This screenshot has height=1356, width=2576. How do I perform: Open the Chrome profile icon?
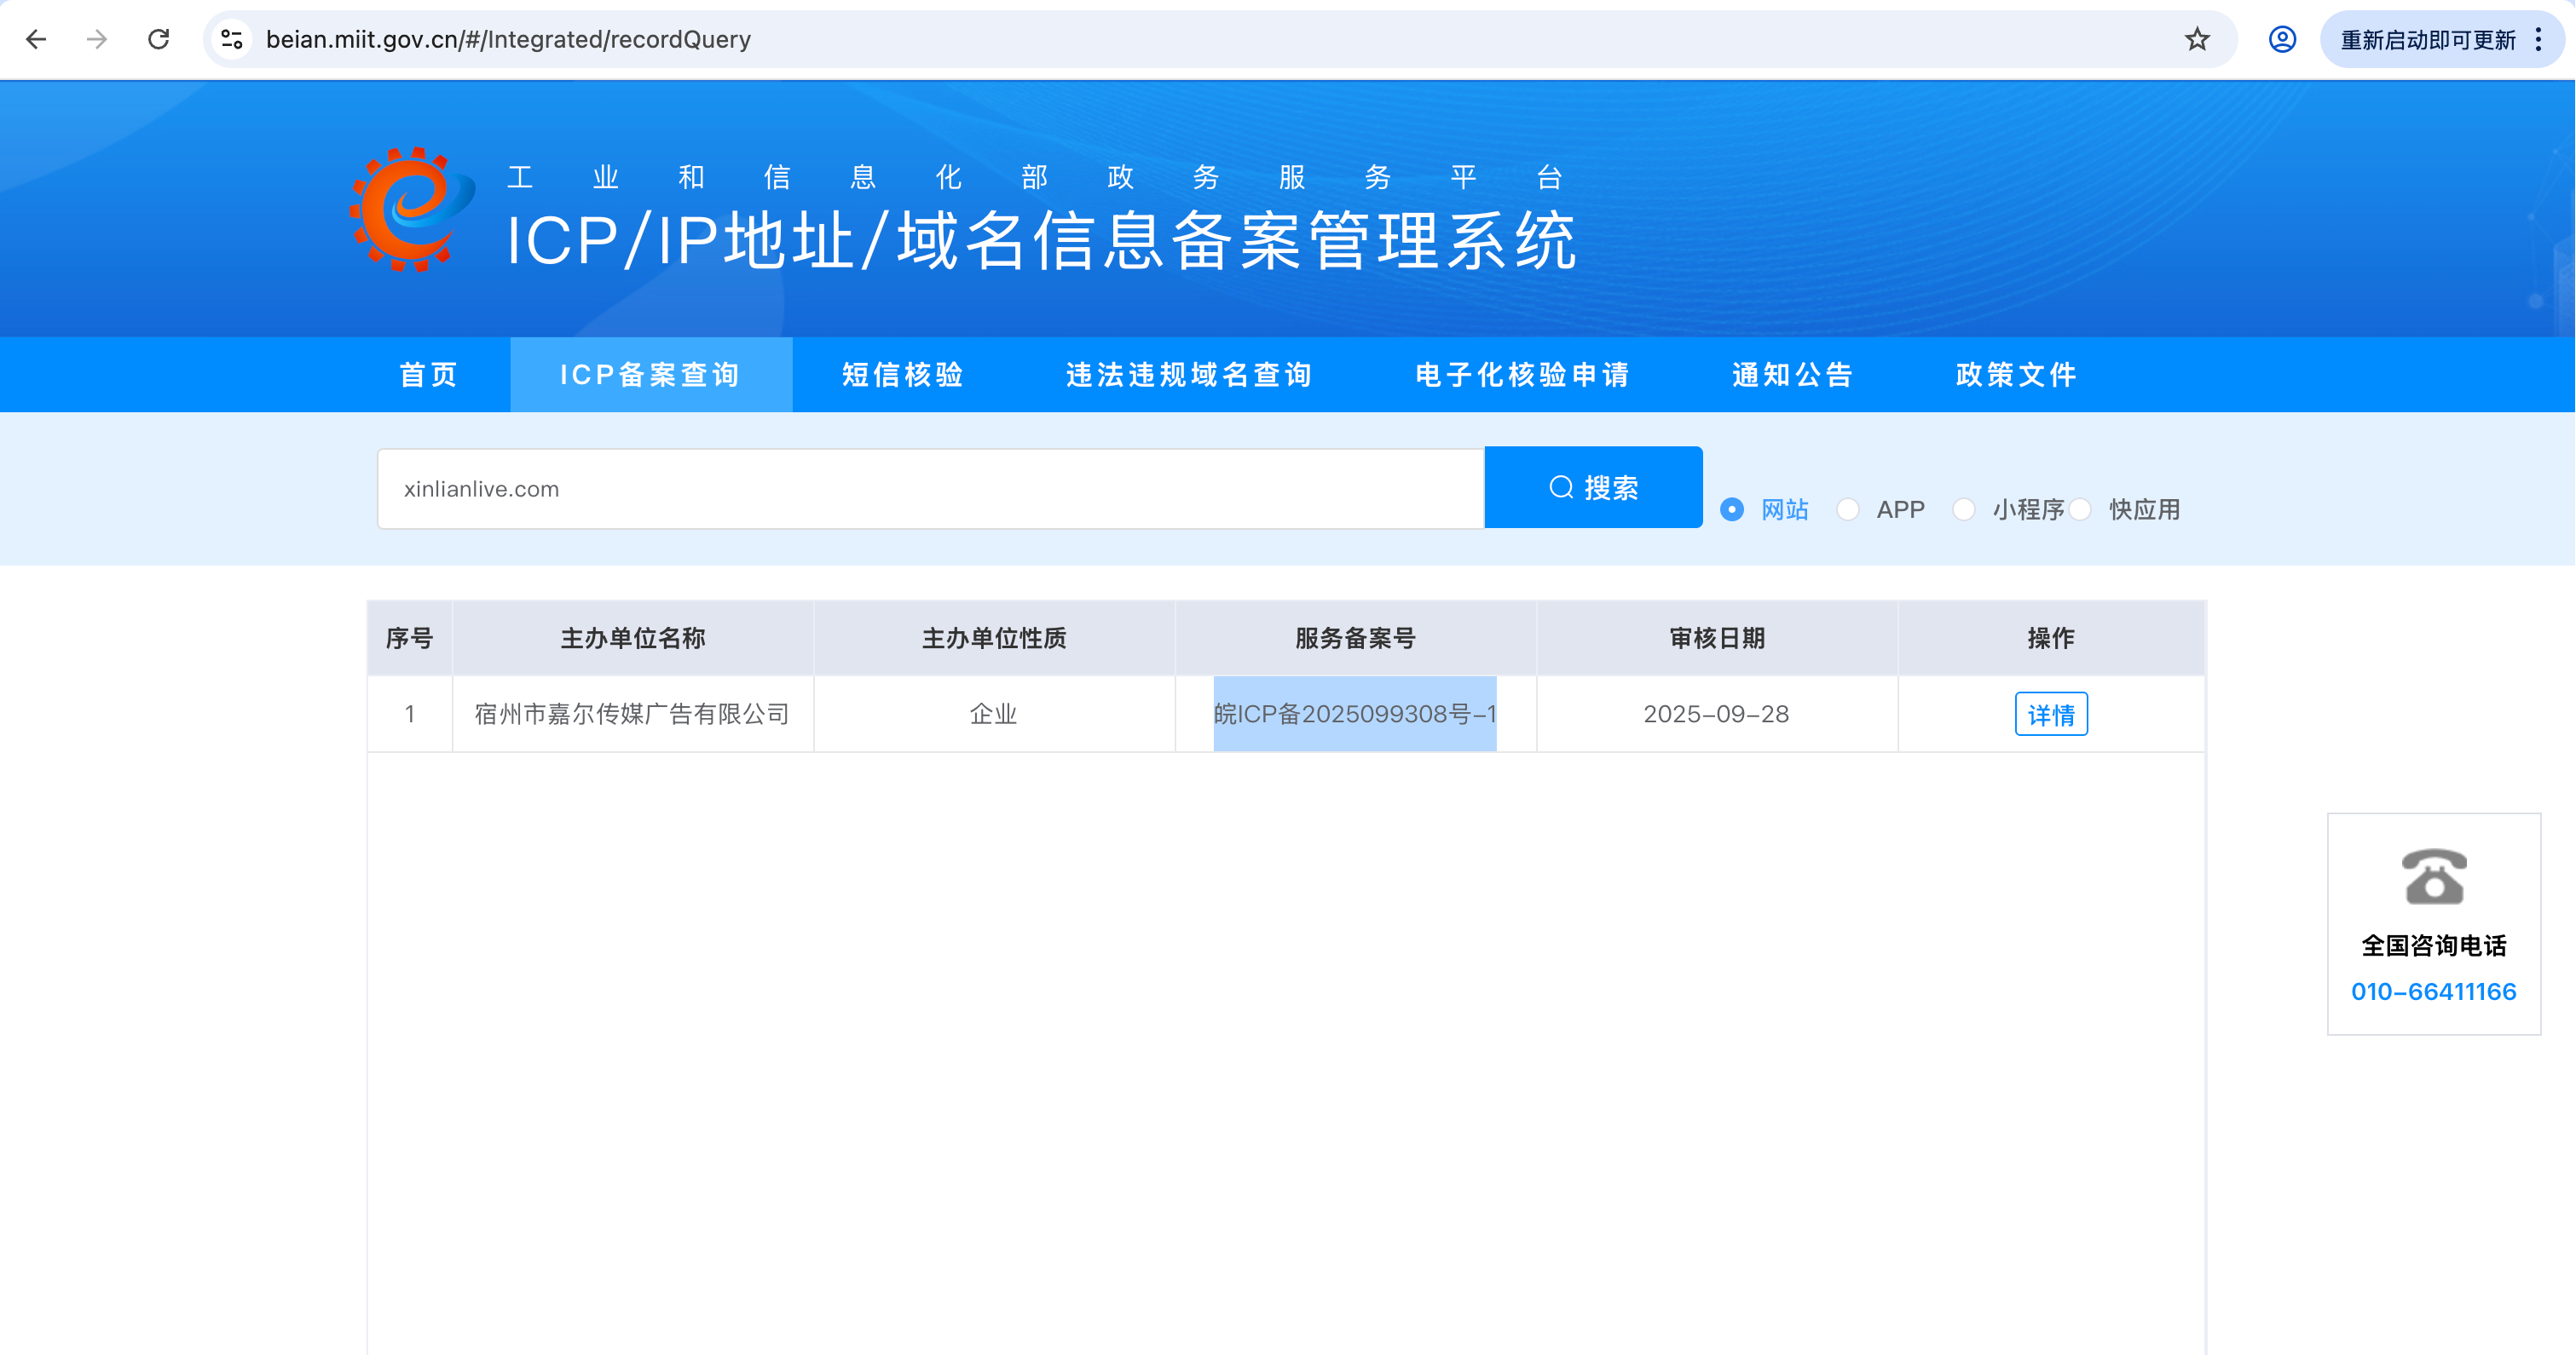[2282, 39]
